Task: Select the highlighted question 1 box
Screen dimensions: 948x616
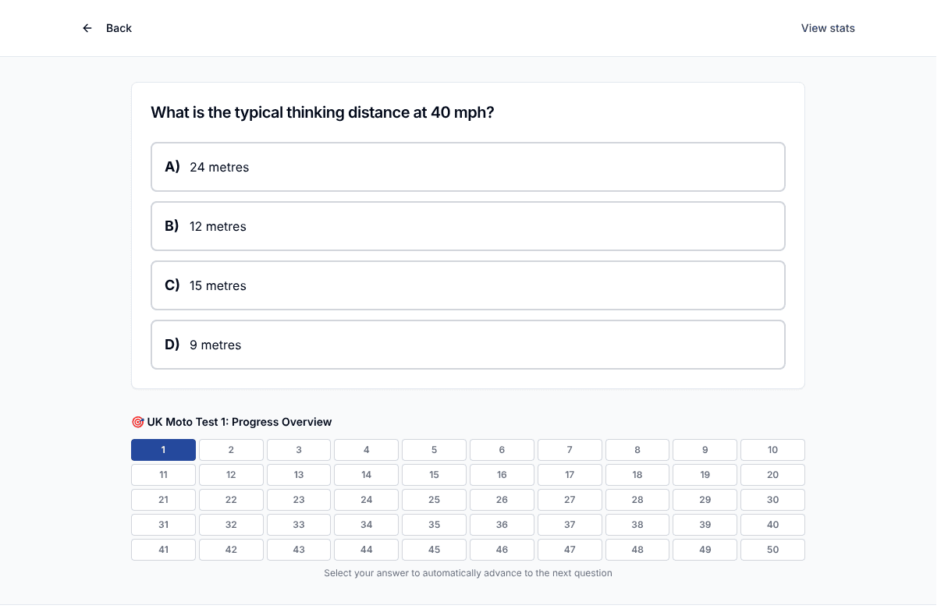Action: (163, 450)
